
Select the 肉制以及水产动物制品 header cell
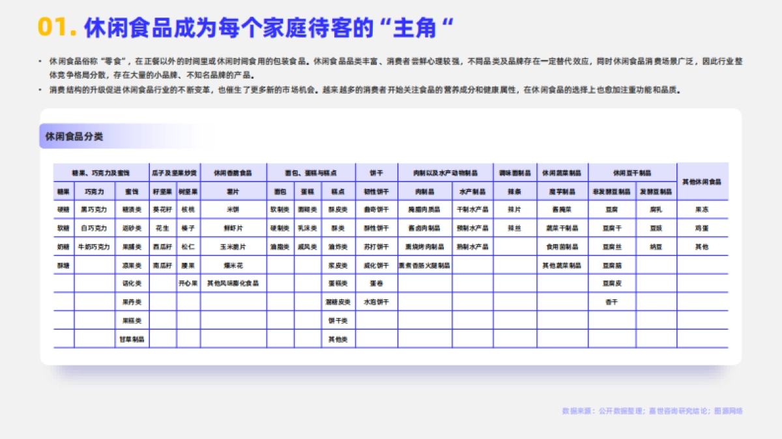pyautogui.click(x=445, y=174)
